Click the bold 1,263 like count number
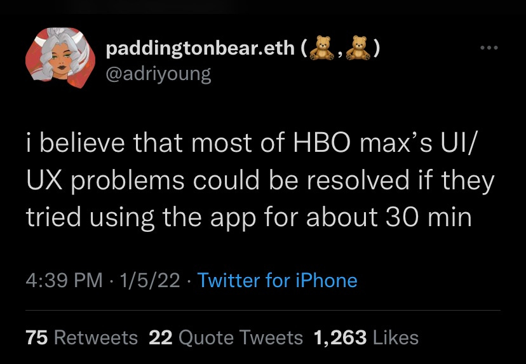Image resolution: width=526 pixels, height=364 pixels. tap(340, 338)
